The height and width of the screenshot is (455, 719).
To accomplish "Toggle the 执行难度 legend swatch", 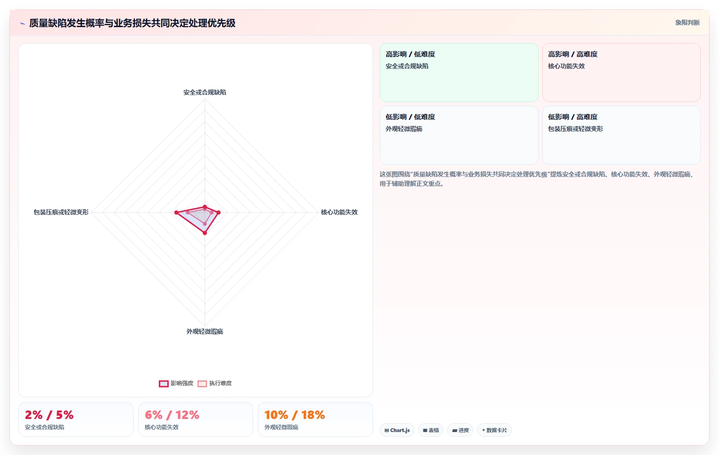I will (202, 384).
